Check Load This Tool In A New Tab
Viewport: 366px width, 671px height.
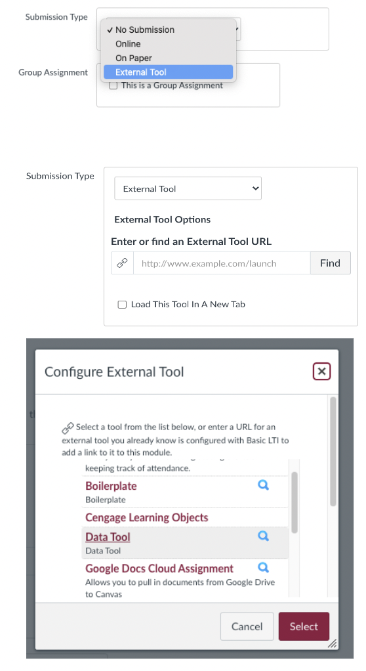click(x=122, y=305)
